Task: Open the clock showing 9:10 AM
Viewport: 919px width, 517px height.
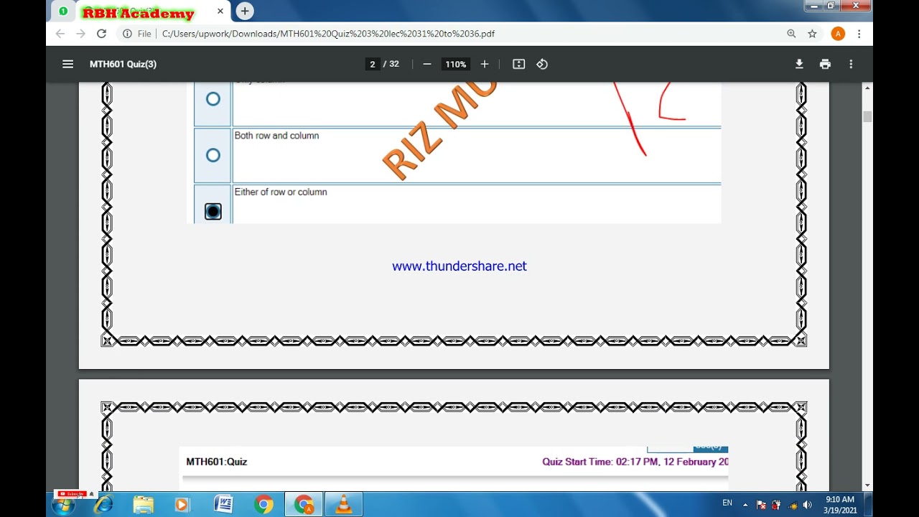Action: point(840,505)
